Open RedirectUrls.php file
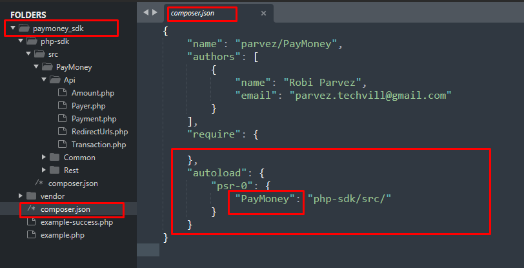This screenshot has height=268, width=524. 99,132
